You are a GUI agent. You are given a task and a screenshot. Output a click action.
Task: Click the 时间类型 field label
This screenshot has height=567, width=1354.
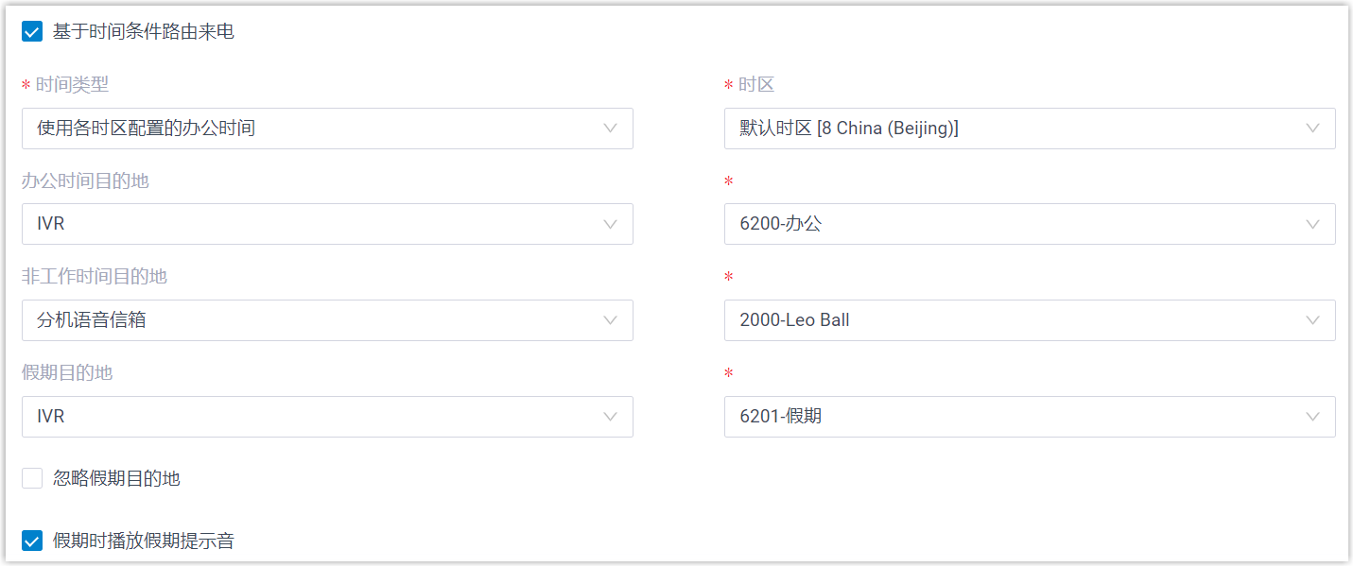[x=72, y=85]
